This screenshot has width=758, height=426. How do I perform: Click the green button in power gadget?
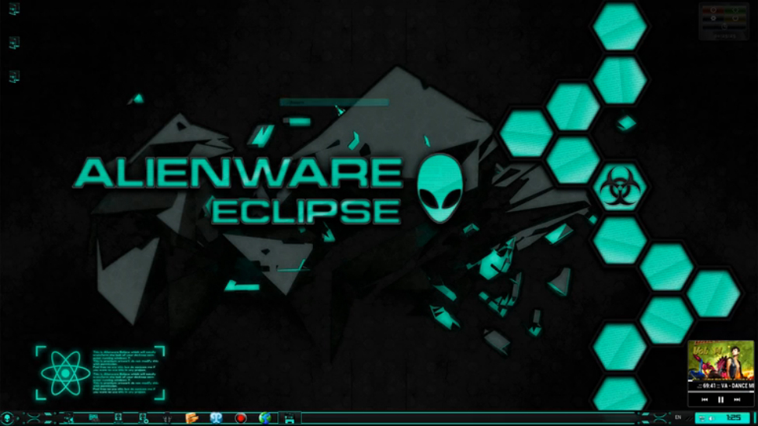pyautogui.click(x=735, y=9)
